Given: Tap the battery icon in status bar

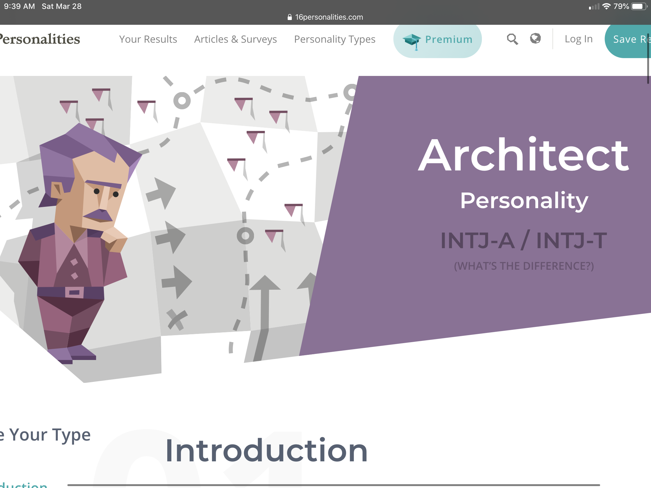Looking at the screenshot, I should pyautogui.click(x=639, y=6).
